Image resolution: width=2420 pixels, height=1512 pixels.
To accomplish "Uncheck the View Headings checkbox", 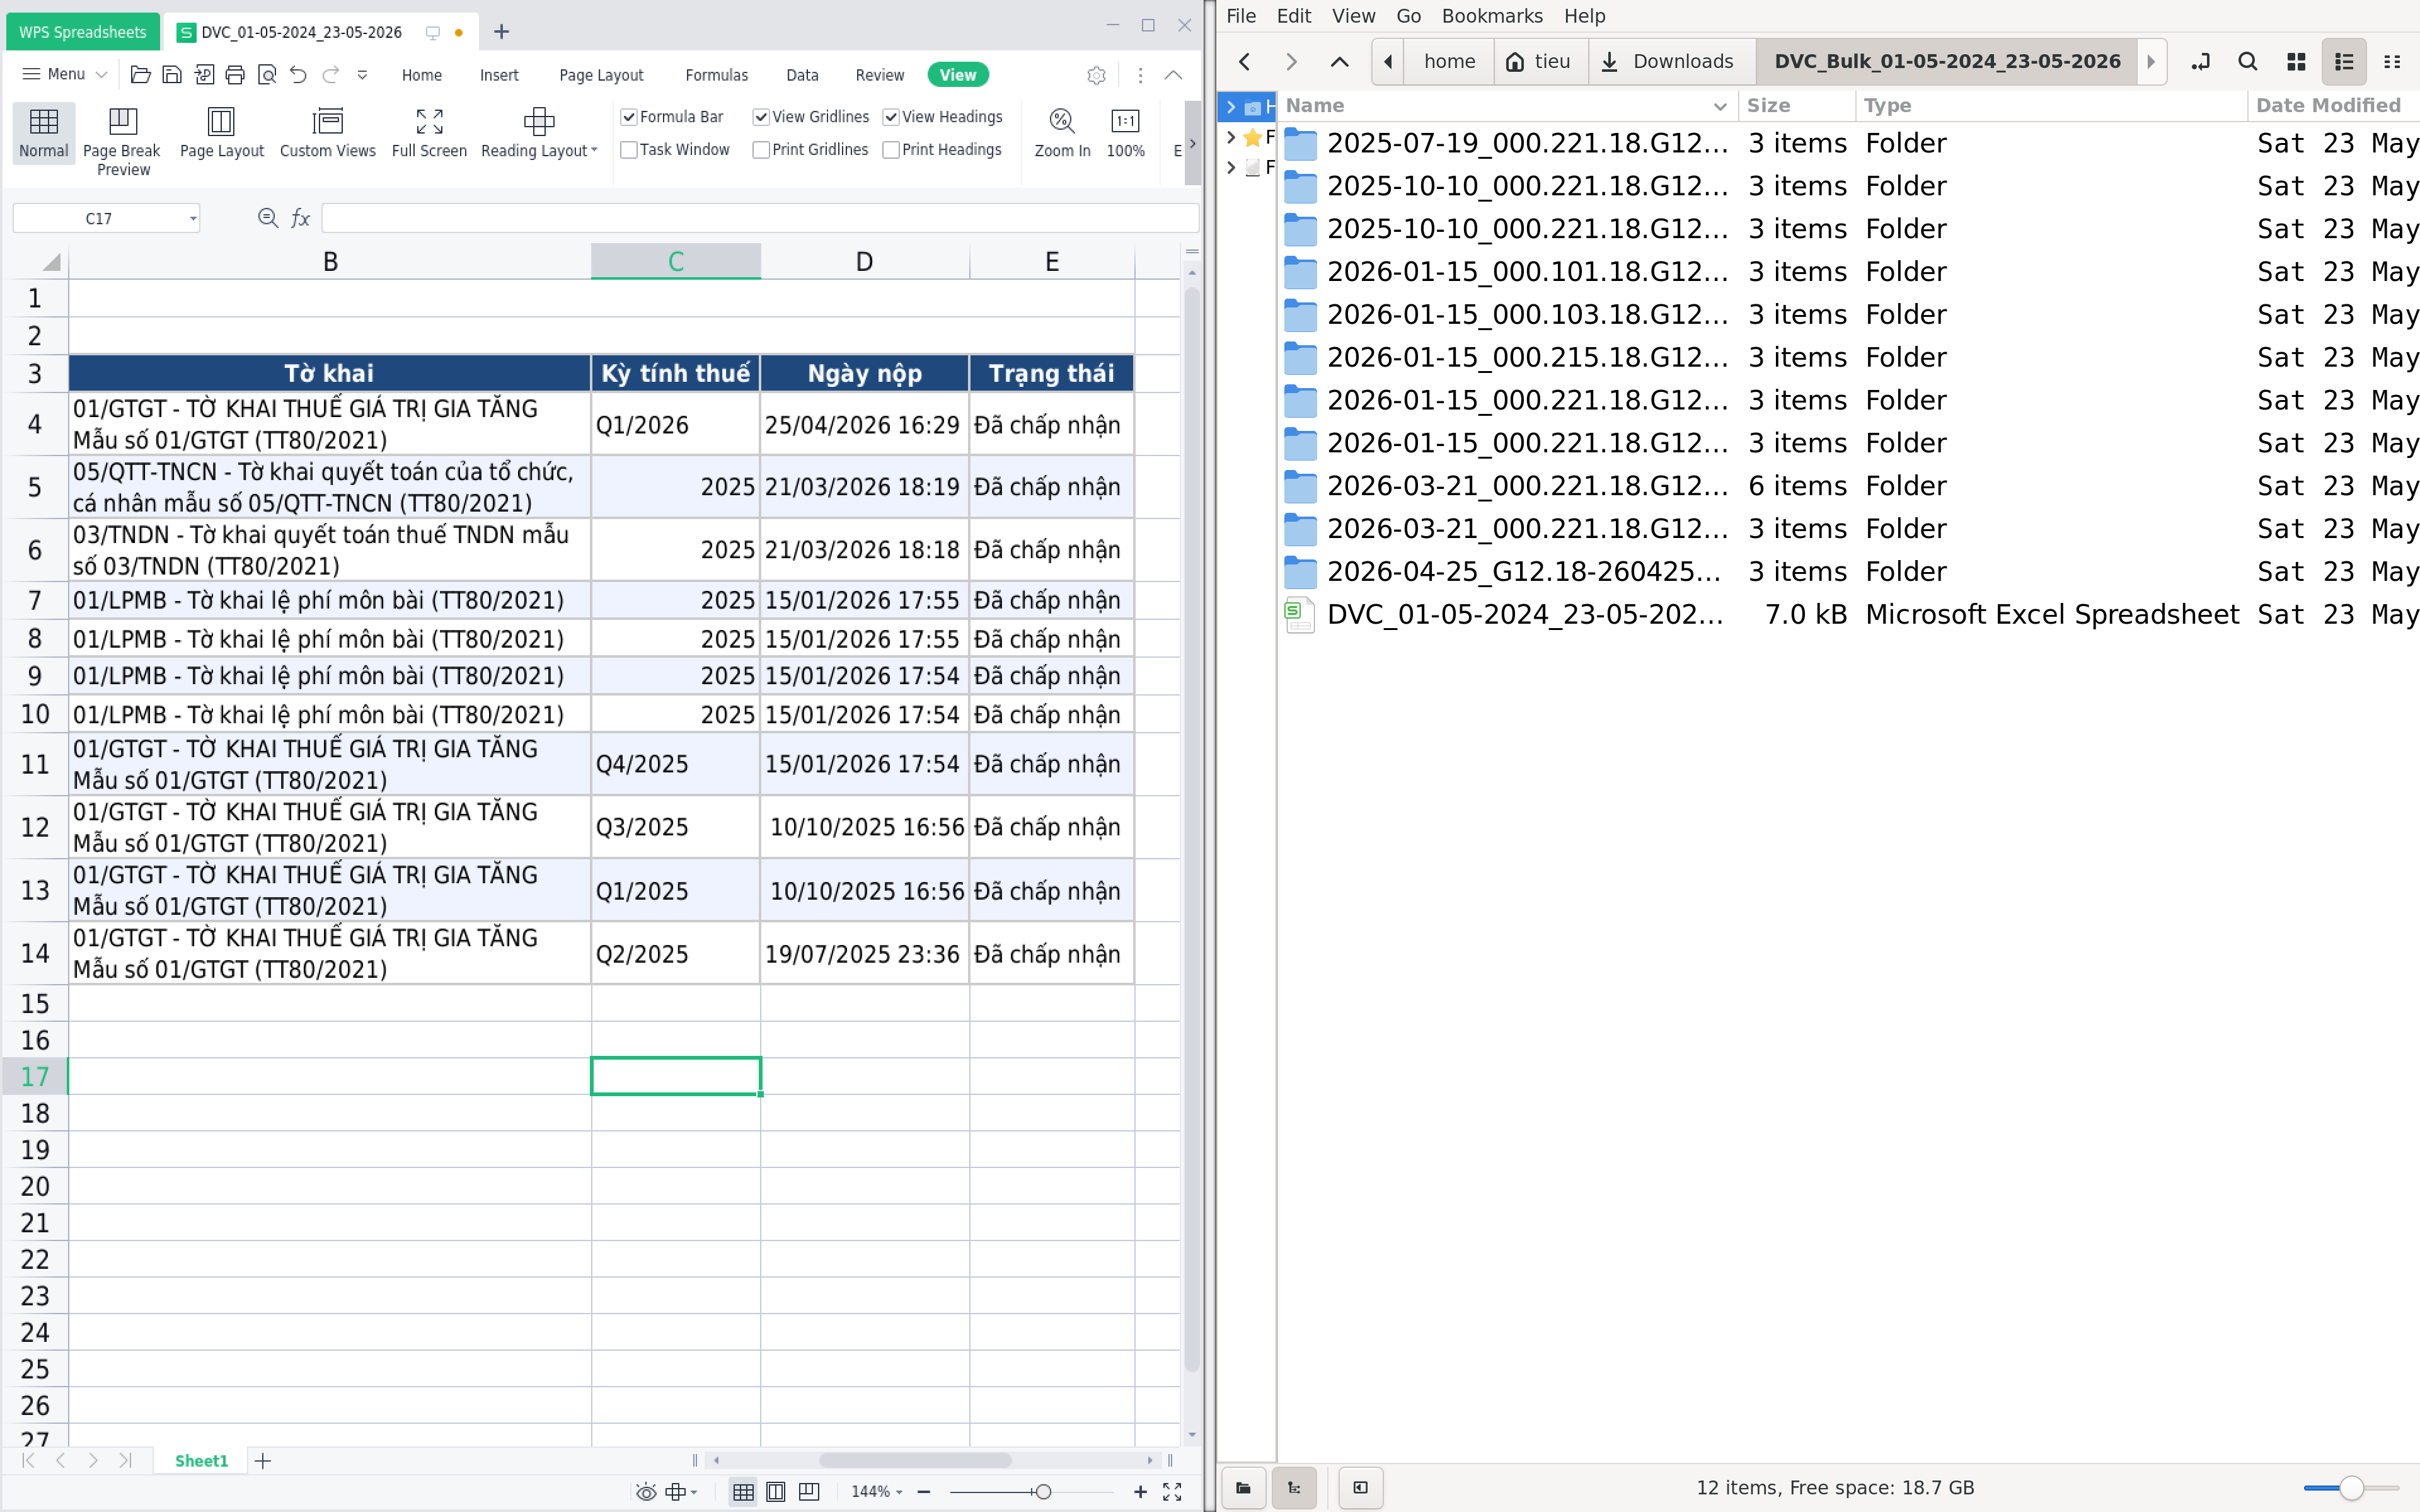I will click(x=891, y=117).
